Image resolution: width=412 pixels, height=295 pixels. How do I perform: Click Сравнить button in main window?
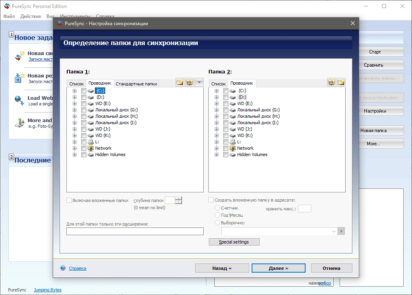click(381, 65)
